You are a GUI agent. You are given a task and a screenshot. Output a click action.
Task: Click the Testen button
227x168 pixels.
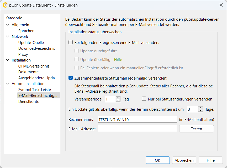click(x=197, y=129)
